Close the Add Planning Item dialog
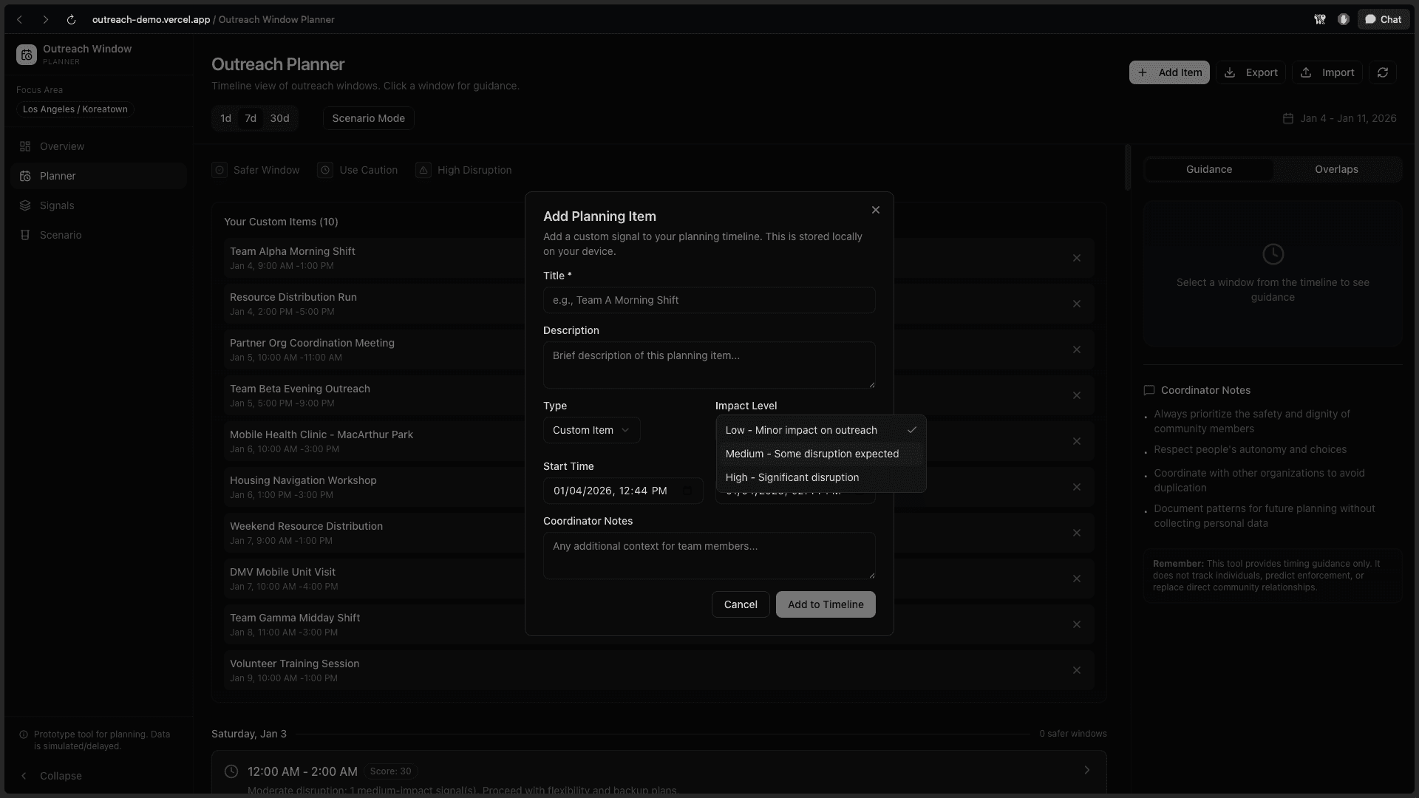Screen dimensions: 1419x798 (x=875, y=210)
